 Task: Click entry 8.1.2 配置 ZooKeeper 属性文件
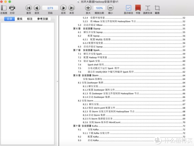point(134,90)
